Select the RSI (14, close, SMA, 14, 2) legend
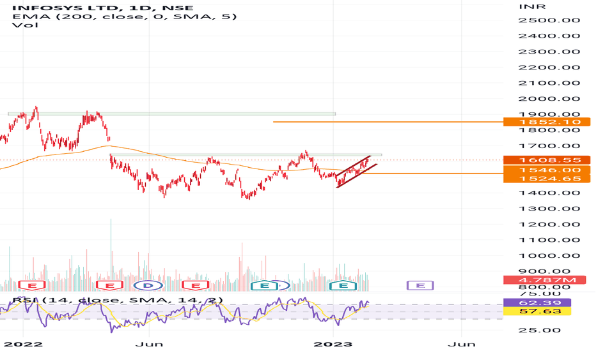Viewport: 596px width, 351px height. click(118, 300)
